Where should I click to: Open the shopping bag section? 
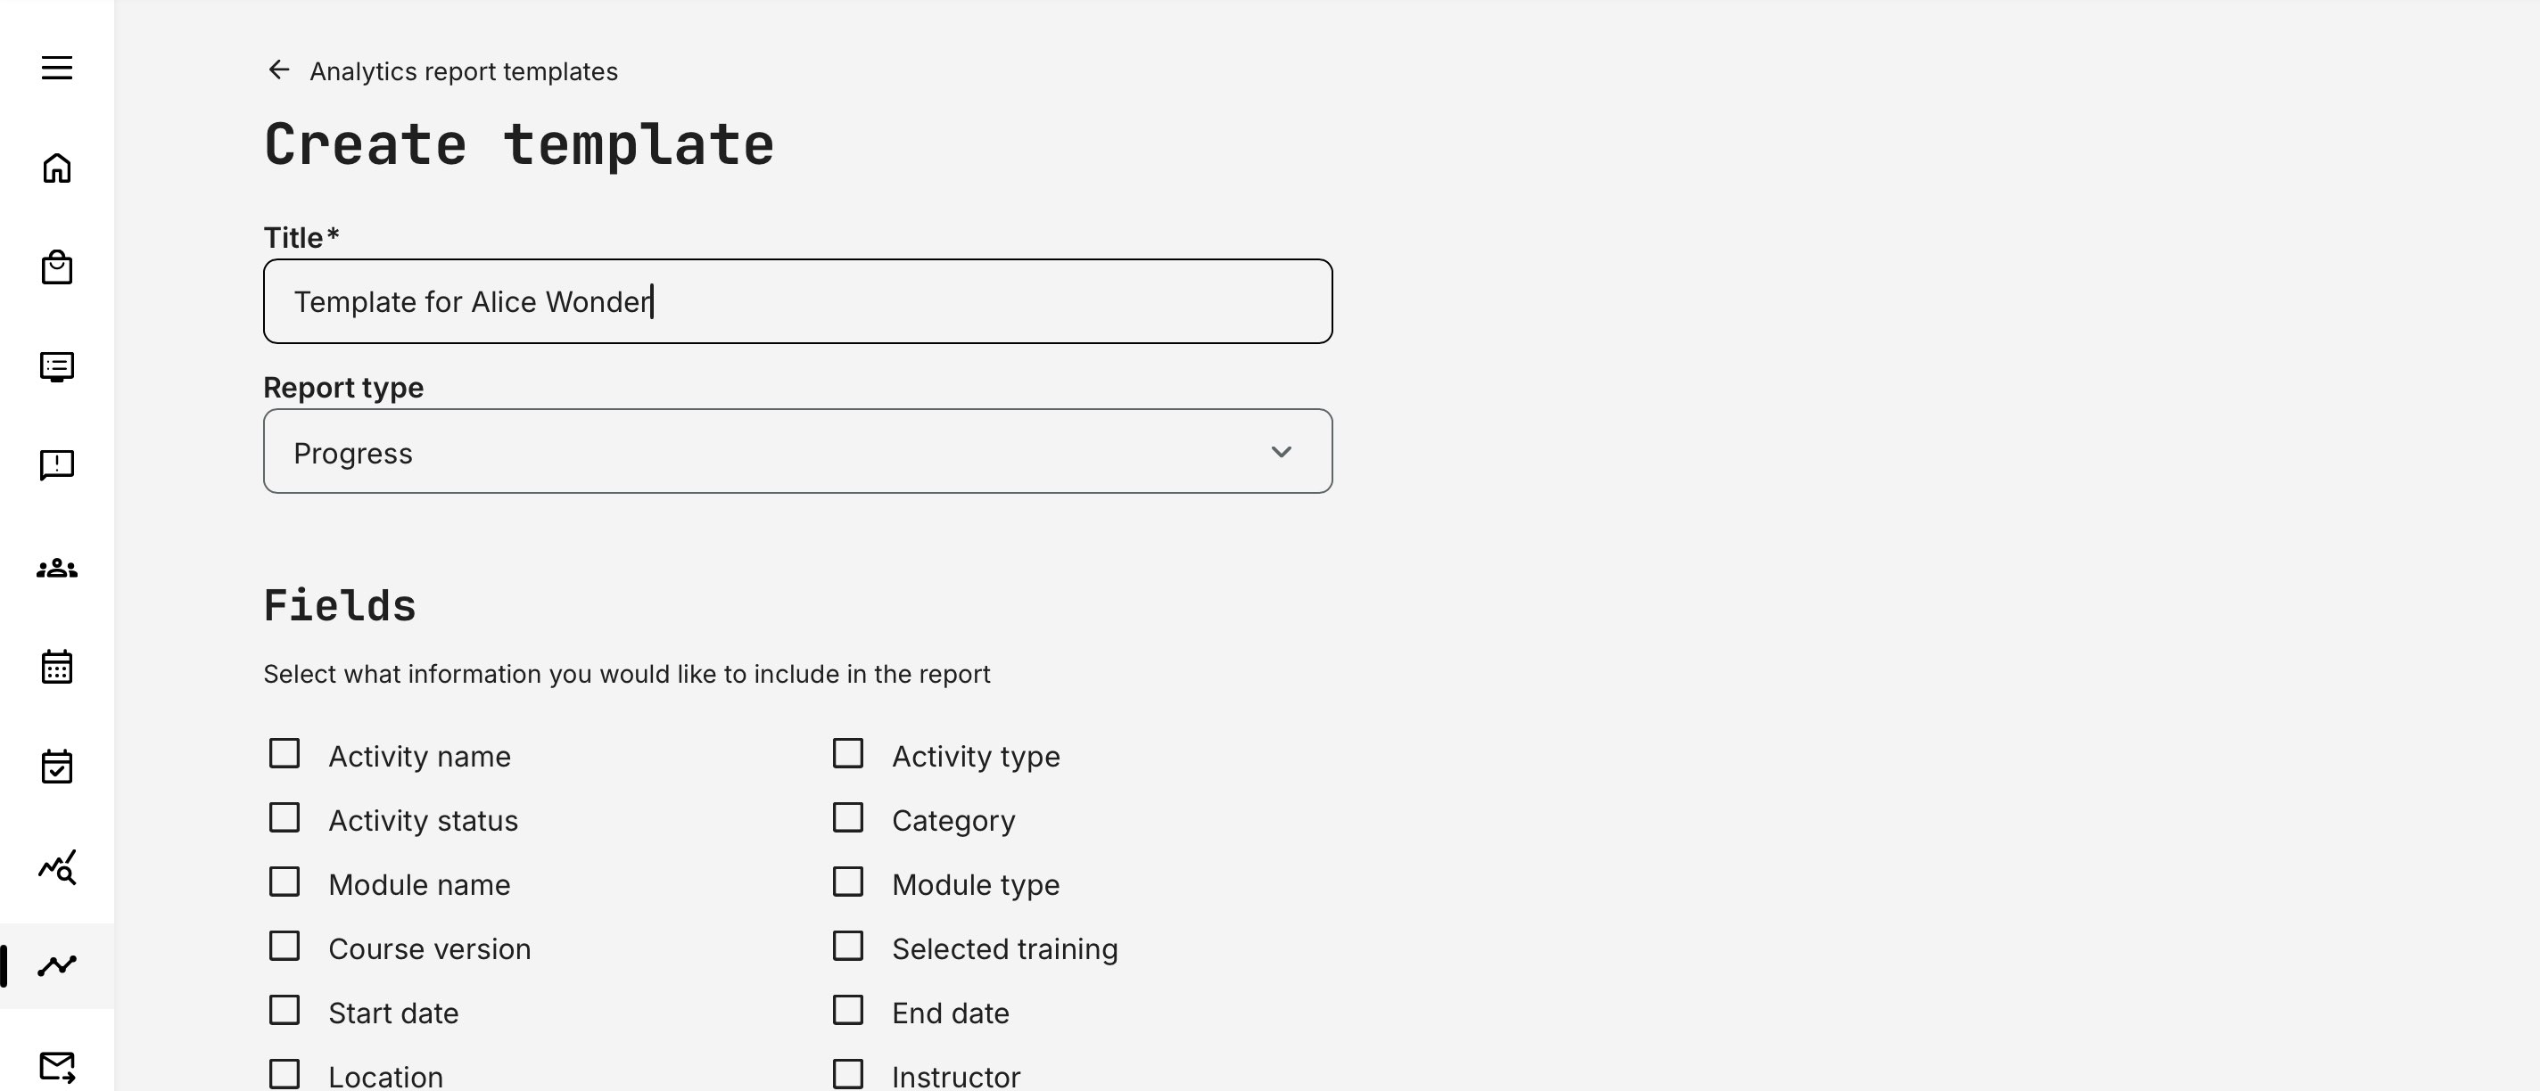pos(57,267)
